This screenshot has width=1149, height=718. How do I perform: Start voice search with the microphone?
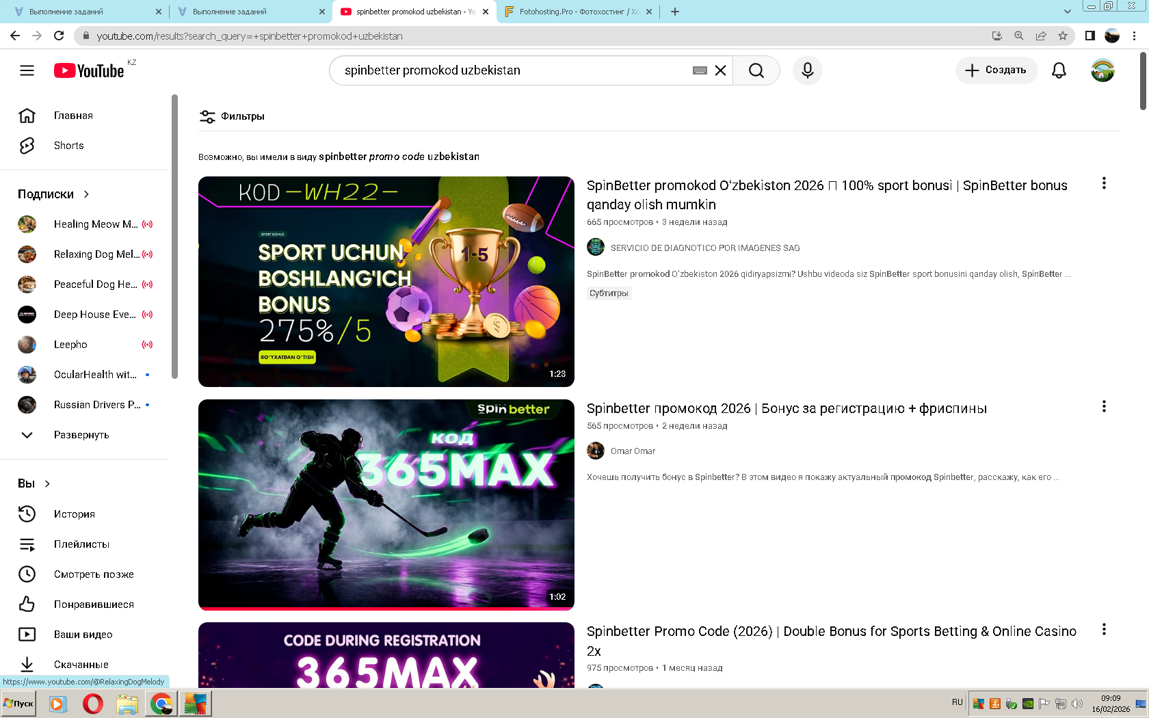click(x=808, y=70)
